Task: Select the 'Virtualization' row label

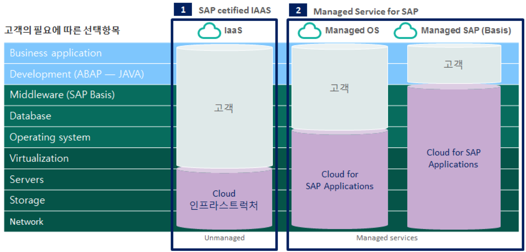Action: pyautogui.click(x=39, y=158)
